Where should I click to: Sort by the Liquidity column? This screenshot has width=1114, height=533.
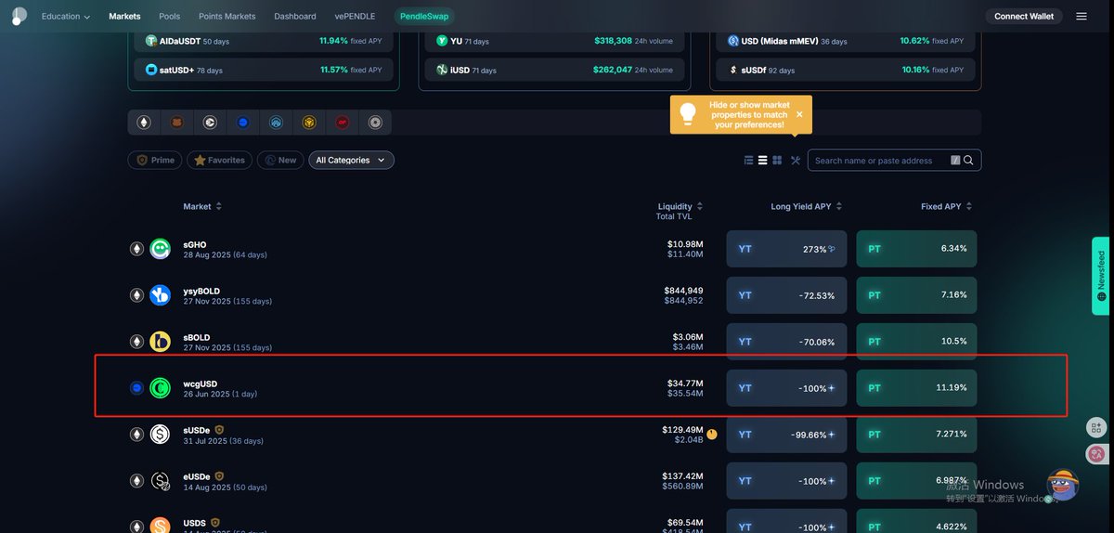coord(680,206)
